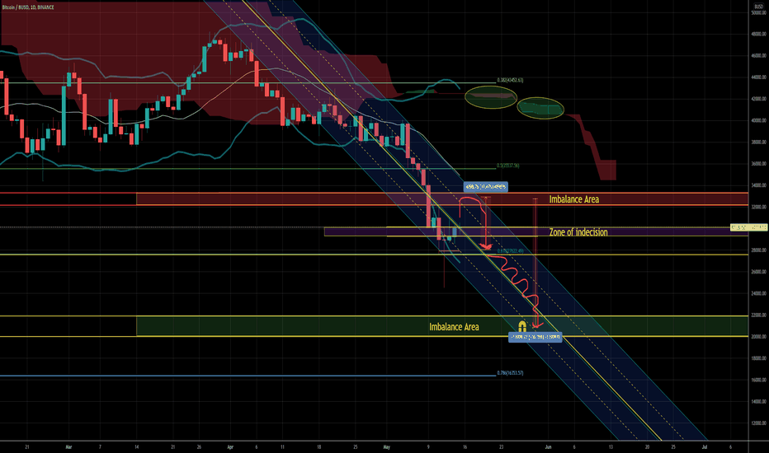Click the Mar label on time axis
The width and height of the screenshot is (769, 453).
click(x=68, y=447)
